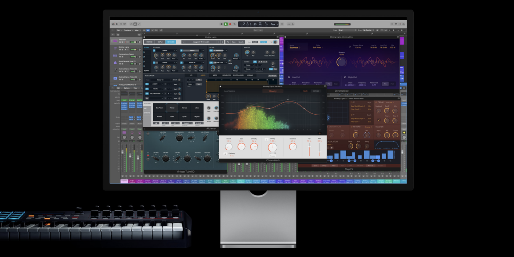Toggle the Low Cut power switch in the compressor
The image size is (514, 257).
click(289, 77)
